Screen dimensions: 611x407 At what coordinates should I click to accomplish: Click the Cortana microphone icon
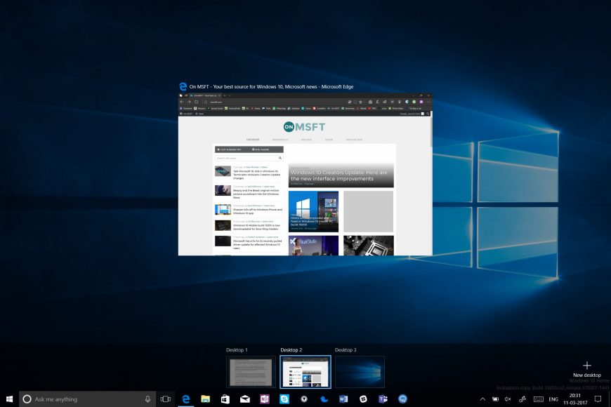148,399
